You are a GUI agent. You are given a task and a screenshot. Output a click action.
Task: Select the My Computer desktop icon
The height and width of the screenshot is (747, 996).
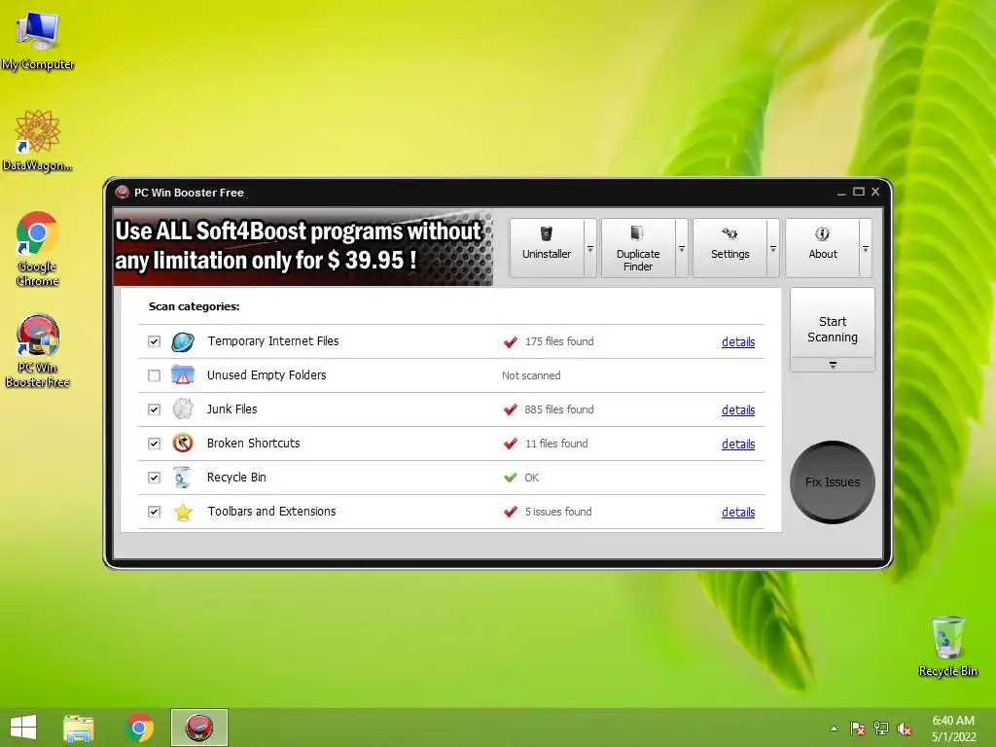click(x=38, y=41)
